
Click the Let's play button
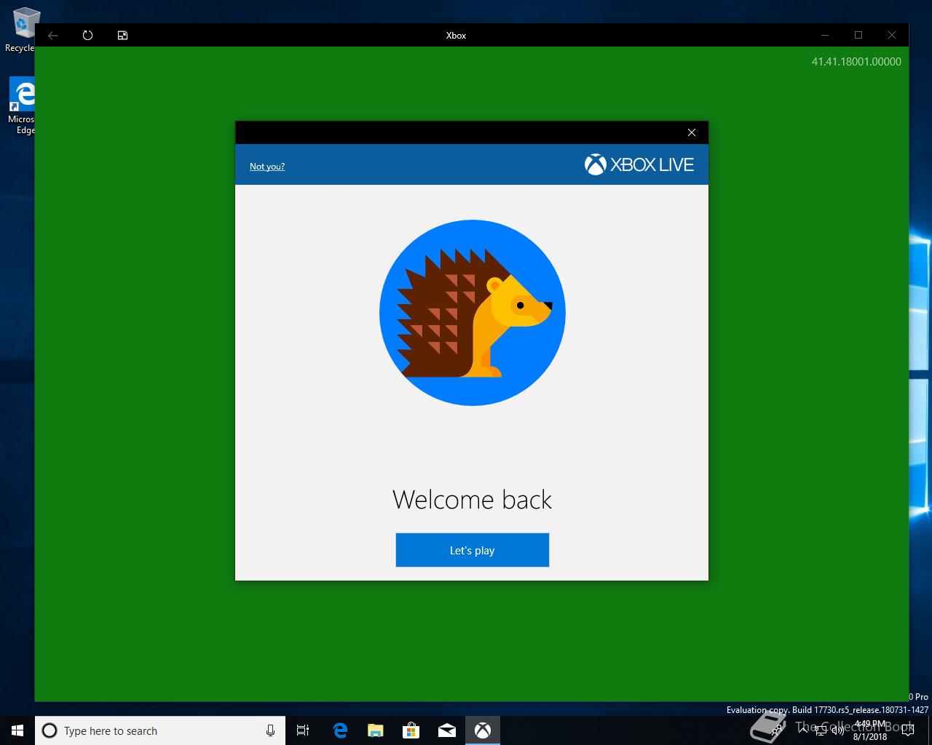tap(472, 550)
